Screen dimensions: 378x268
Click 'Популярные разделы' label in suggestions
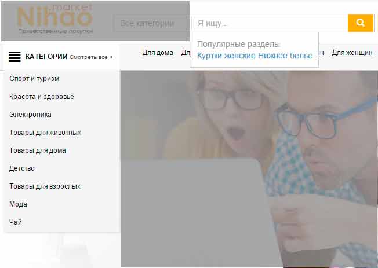[238, 45]
